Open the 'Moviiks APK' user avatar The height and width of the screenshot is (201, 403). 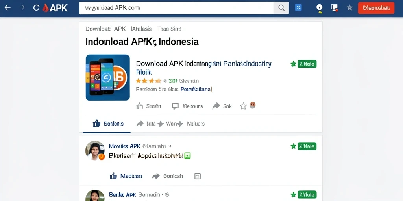pyautogui.click(x=95, y=150)
